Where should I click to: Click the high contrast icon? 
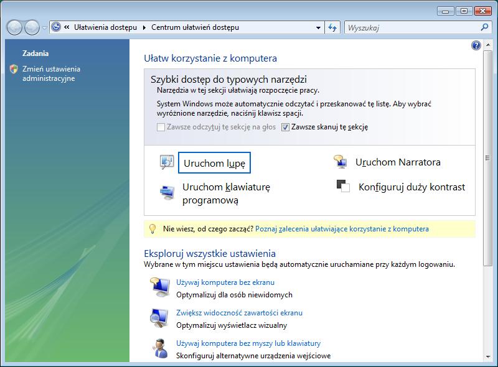(343, 186)
